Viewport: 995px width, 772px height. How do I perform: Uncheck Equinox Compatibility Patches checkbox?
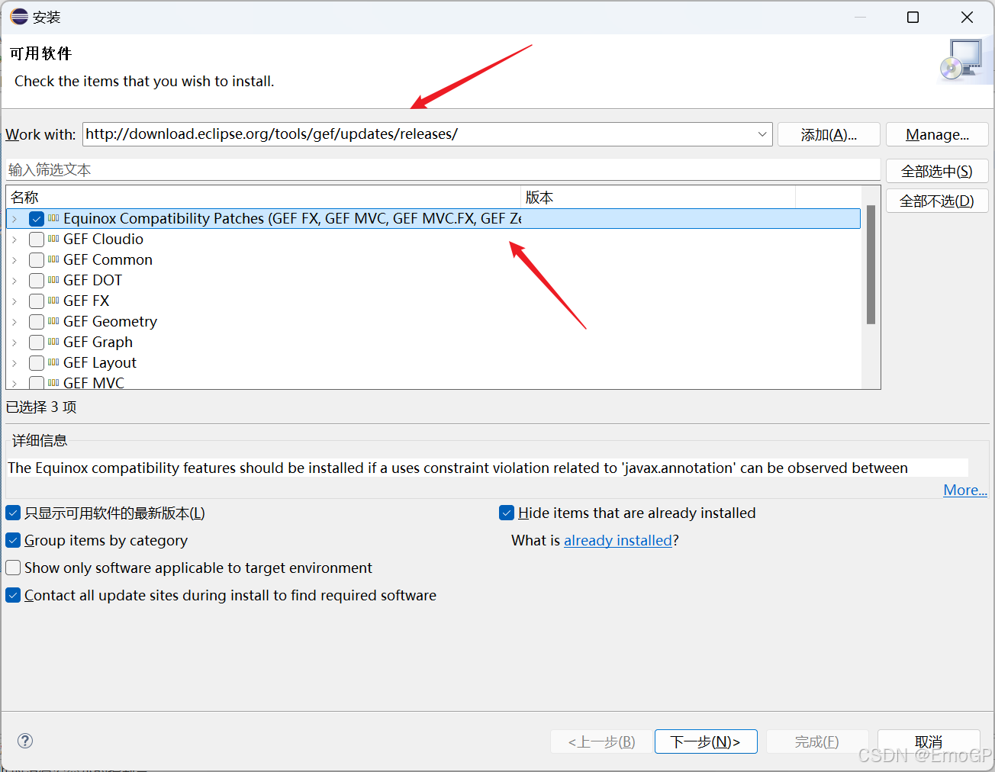(x=37, y=219)
